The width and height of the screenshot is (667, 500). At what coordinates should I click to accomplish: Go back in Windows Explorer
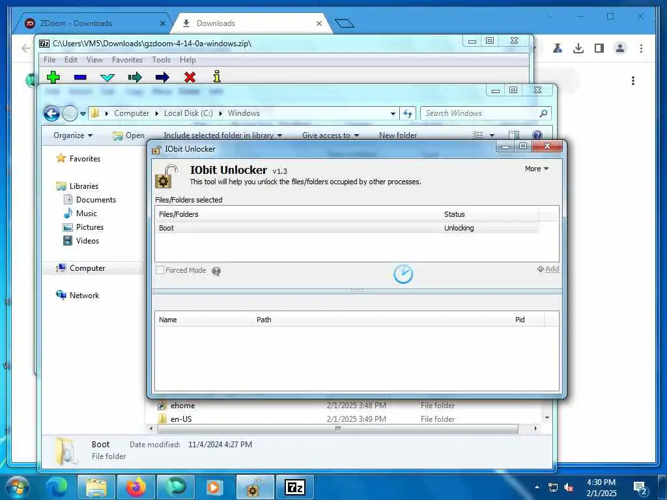point(51,113)
